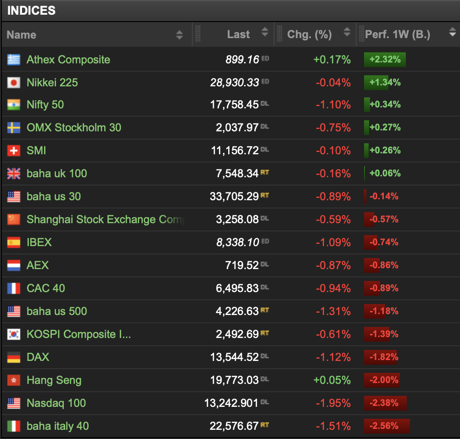This screenshot has width=460, height=439.
Task: Select the SMI index link
Action: point(36,151)
